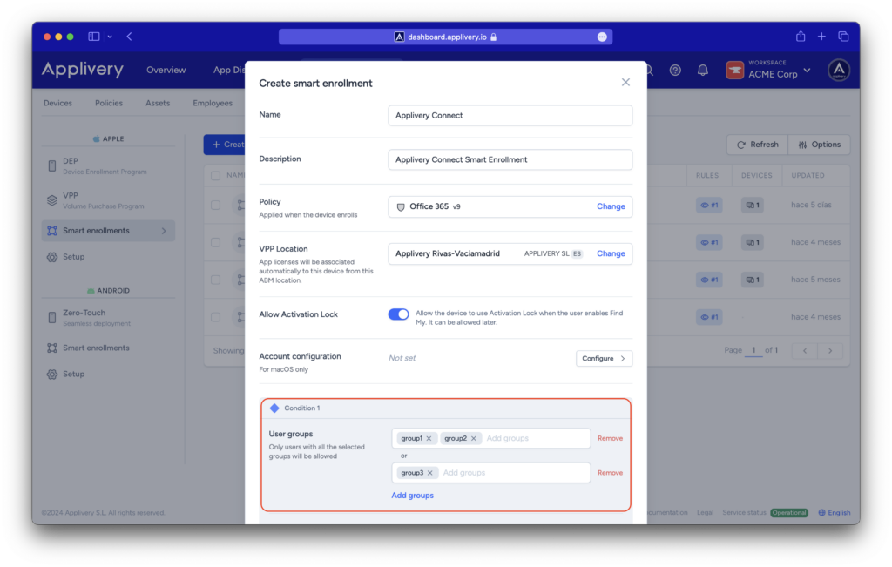Close the Create smart enrollment dialog
892x567 pixels.
point(625,83)
